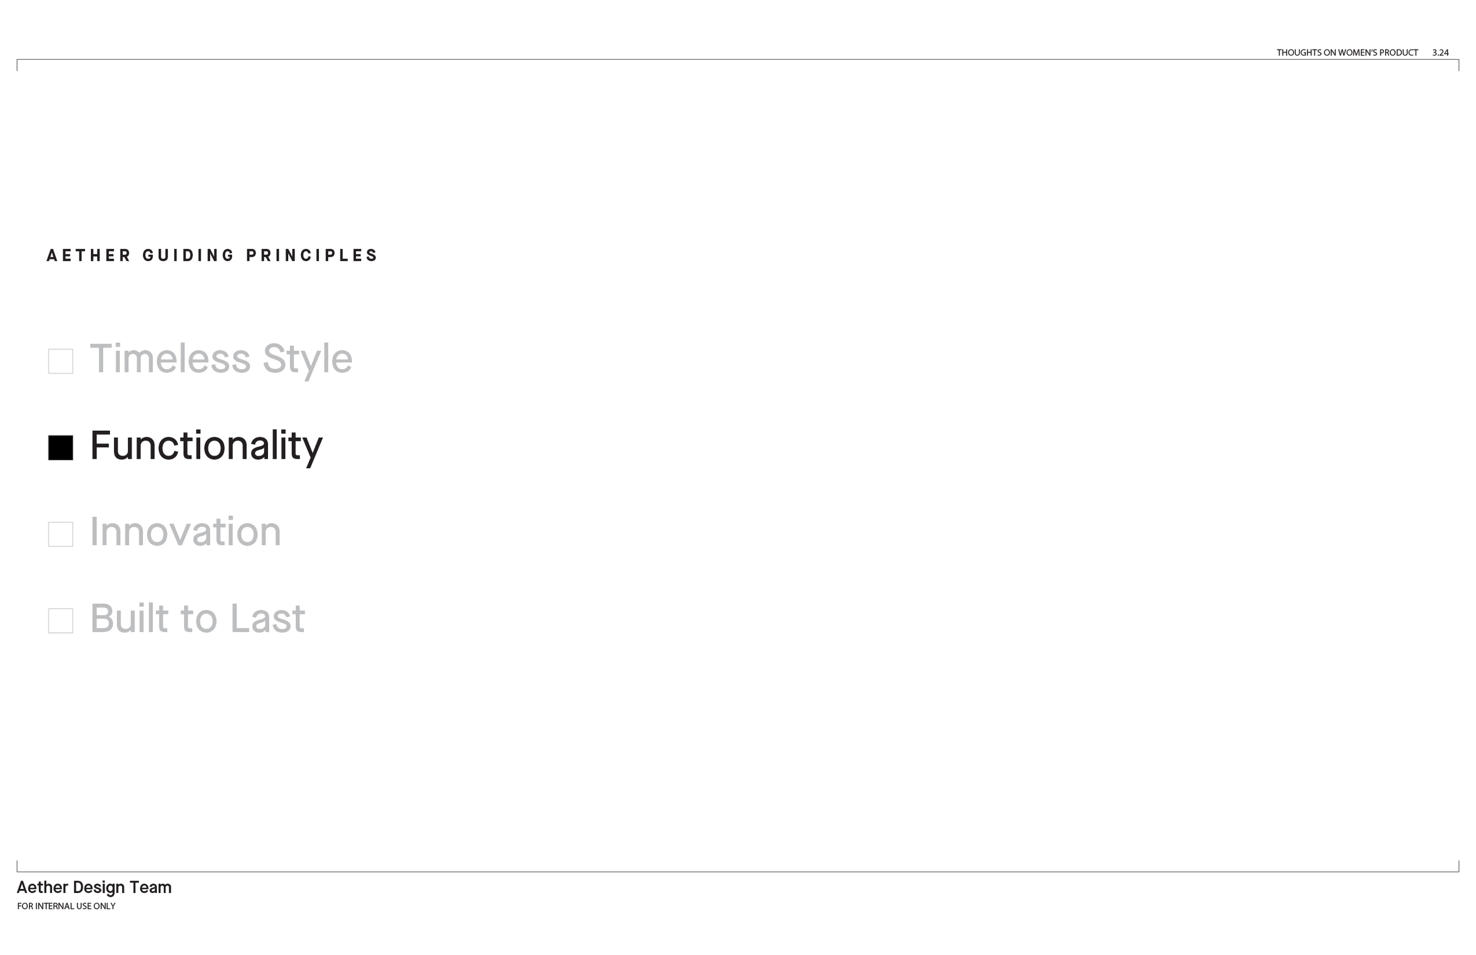The image size is (1476, 955).
Task: Uncheck the filled Functionality checkbox
Action: (x=61, y=448)
